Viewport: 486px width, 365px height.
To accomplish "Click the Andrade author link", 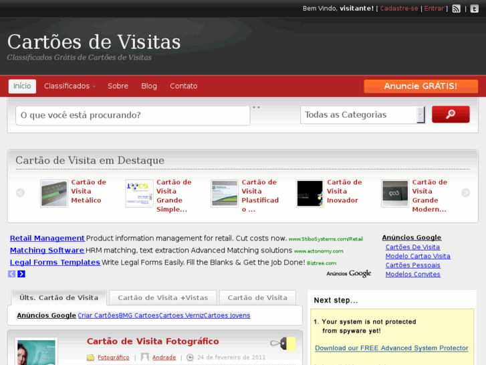I will (x=164, y=358).
